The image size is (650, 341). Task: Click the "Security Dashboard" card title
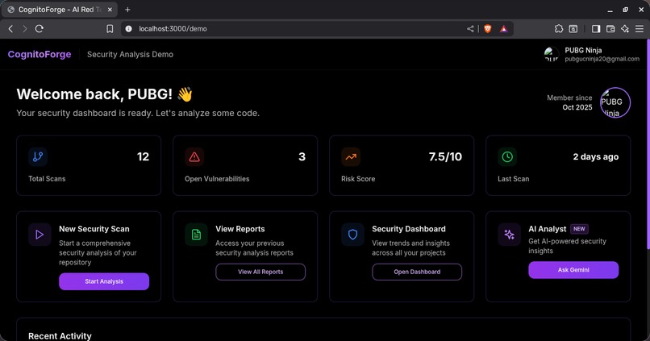pos(409,229)
